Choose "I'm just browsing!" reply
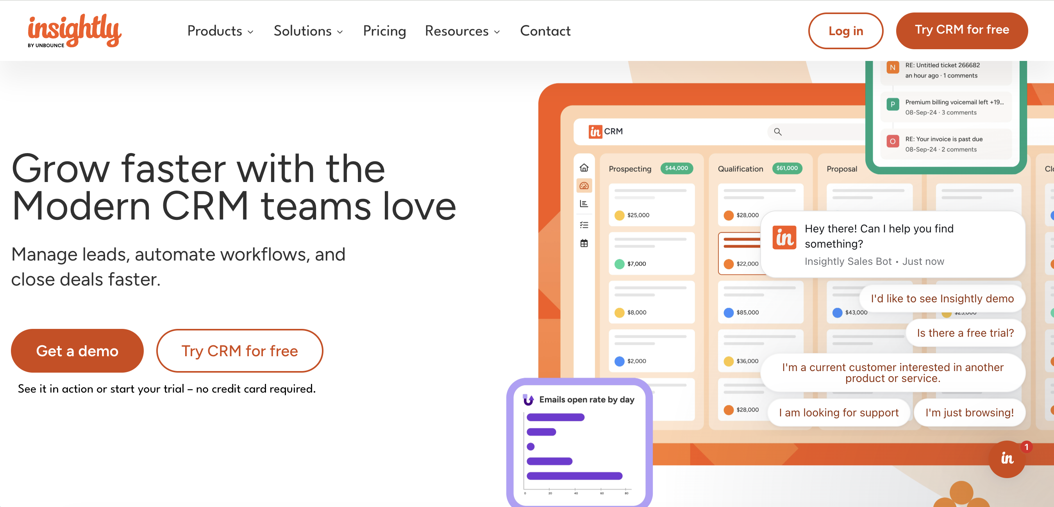This screenshot has height=507, width=1054. pos(969,412)
